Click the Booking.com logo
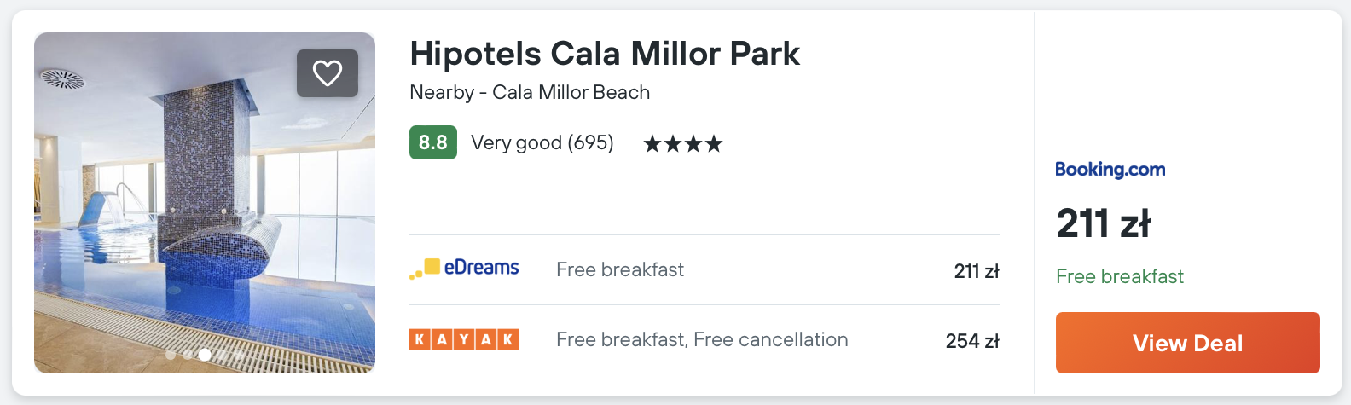This screenshot has height=405, width=1351. [x=1110, y=169]
